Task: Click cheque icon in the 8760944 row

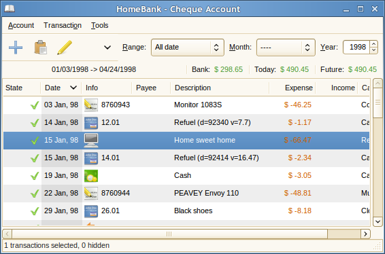Action: click(x=91, y=194)
